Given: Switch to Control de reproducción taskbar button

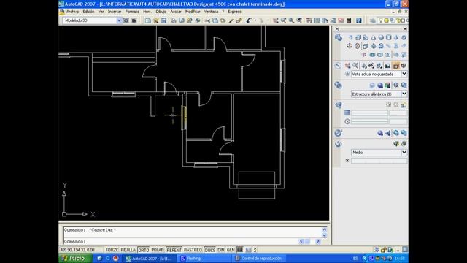Looking at the screenshot, I should [x=258, y=259].
